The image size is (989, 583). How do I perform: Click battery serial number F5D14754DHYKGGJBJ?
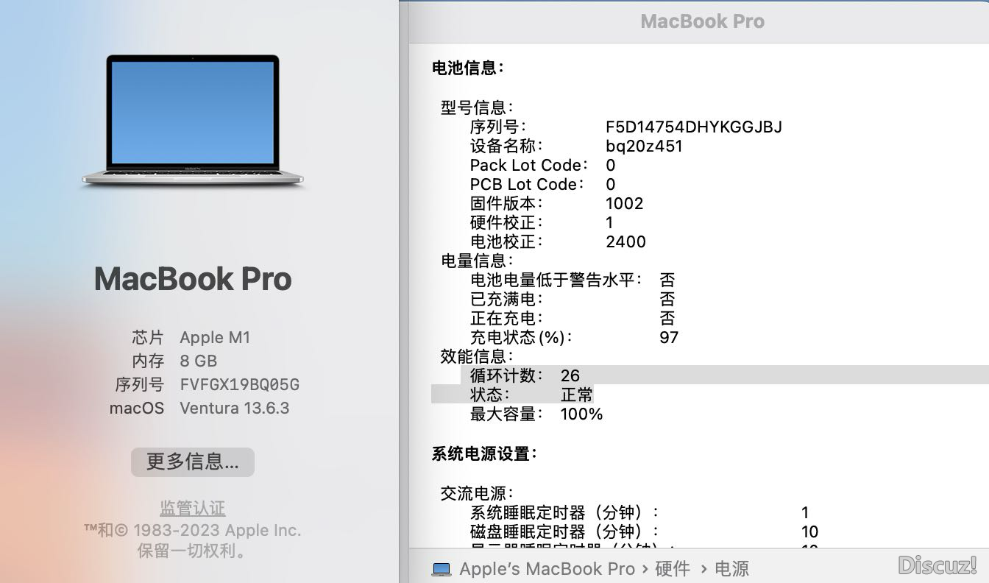pyautogui.click(x=694, y=127)
